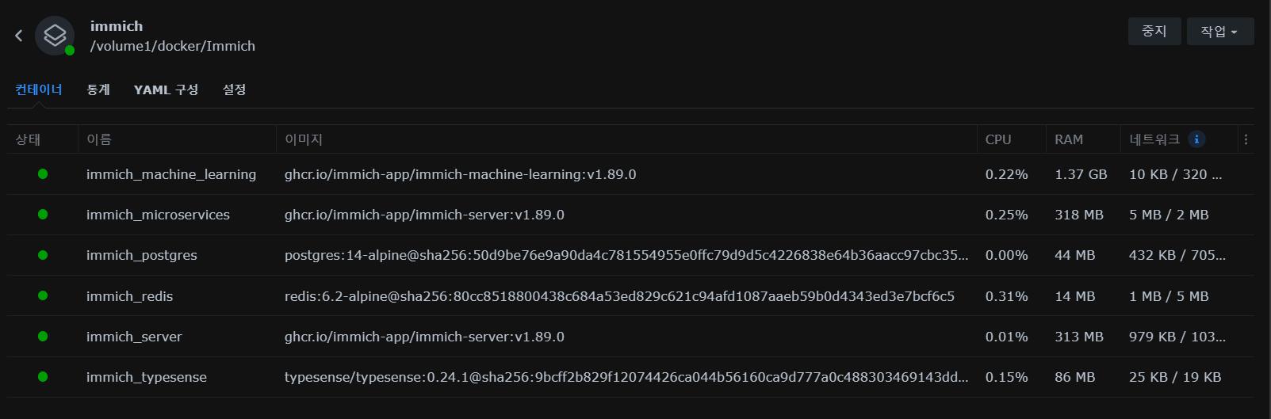The image size is (1271, 419).
Task: Open the 작업 dropdown menu
Action: [1219, 32]
